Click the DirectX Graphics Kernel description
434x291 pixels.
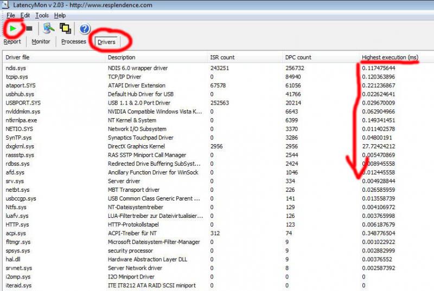(x=136, y=146)
